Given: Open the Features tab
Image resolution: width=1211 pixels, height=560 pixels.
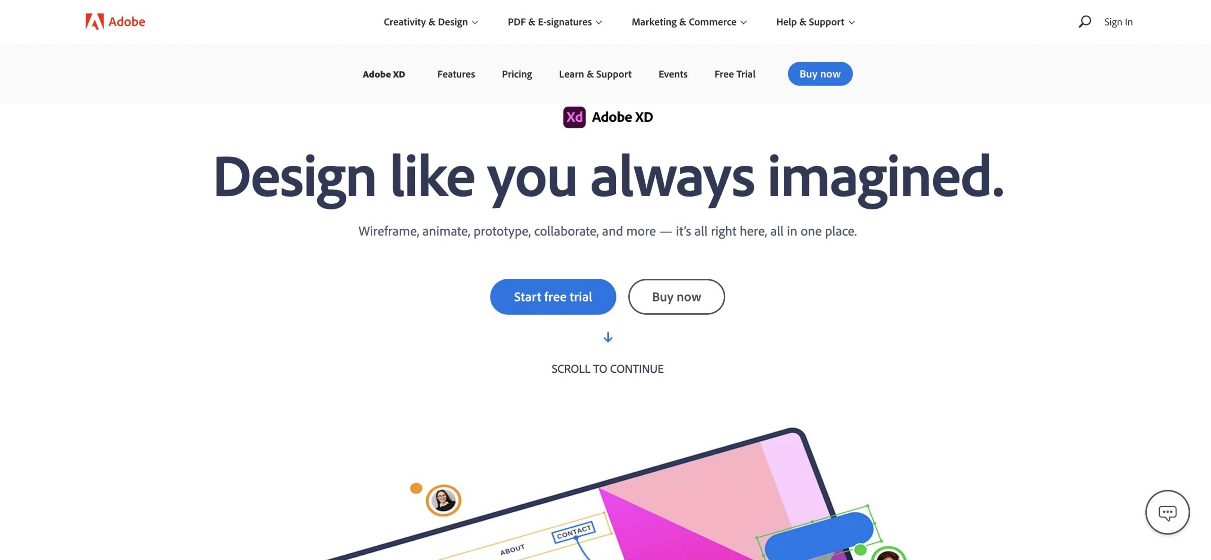Looking at the screenshot, I should [456, 73].
